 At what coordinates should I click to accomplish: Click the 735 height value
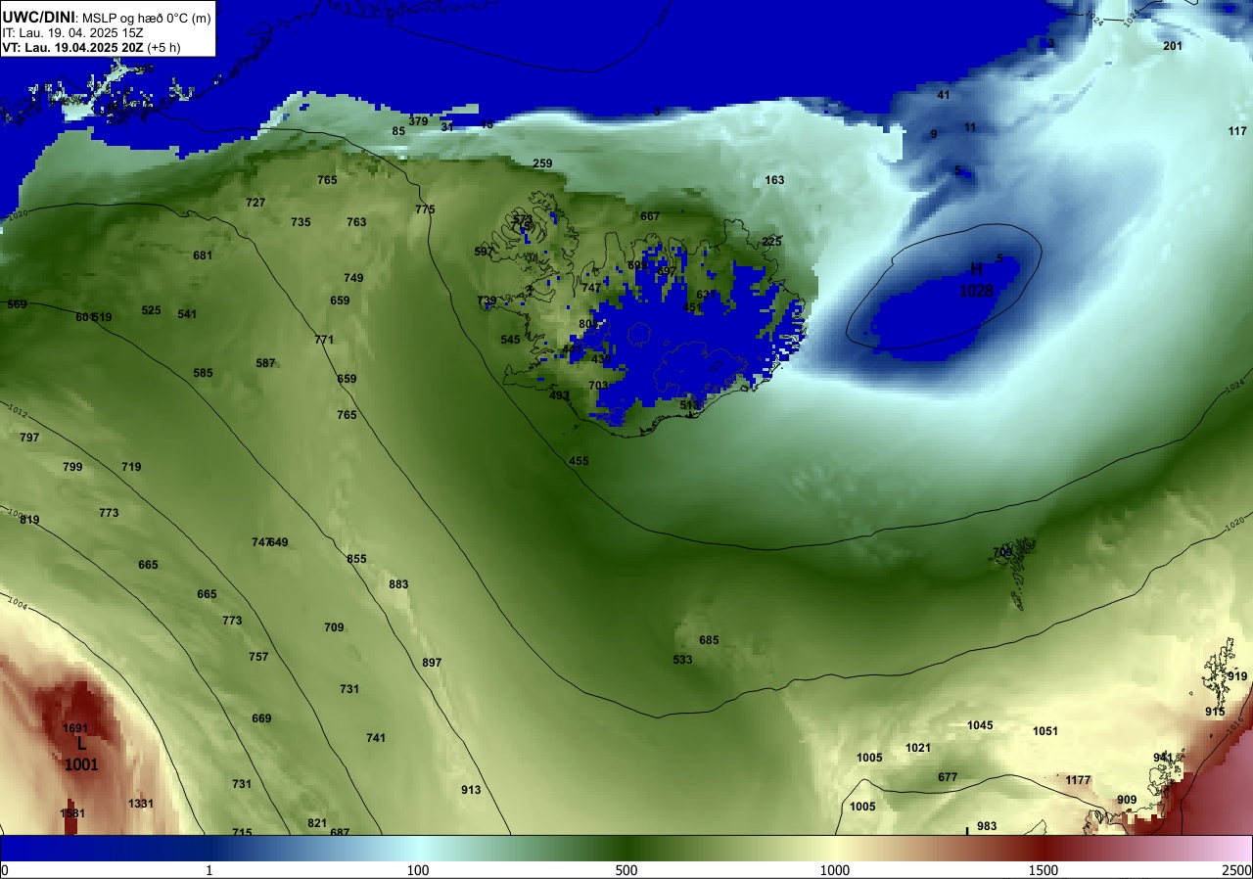tap(301, 222)
